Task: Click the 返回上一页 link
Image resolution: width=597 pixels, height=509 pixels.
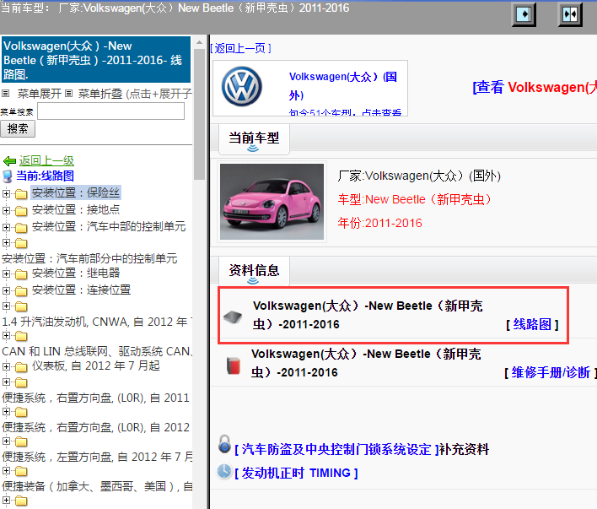Action: point(240,48)
